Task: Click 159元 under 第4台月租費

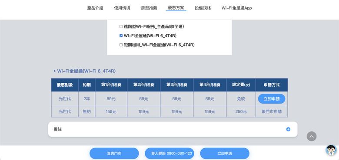Action: coord(210,112)
